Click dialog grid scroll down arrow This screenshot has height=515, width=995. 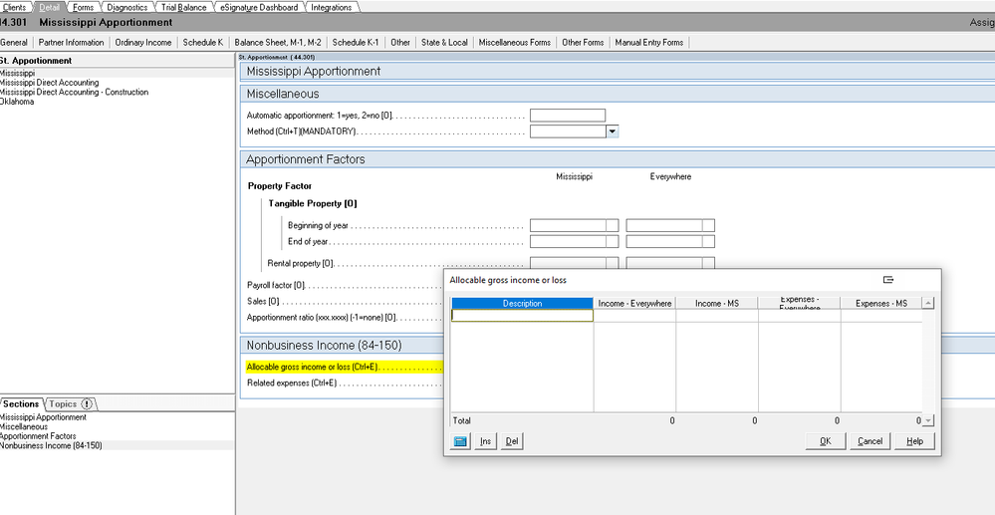(928, 420)
